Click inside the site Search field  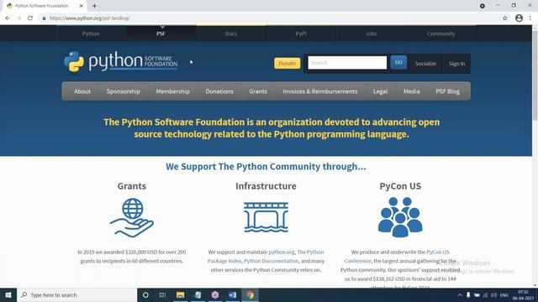pyautogui.click(x=347, y=63)
